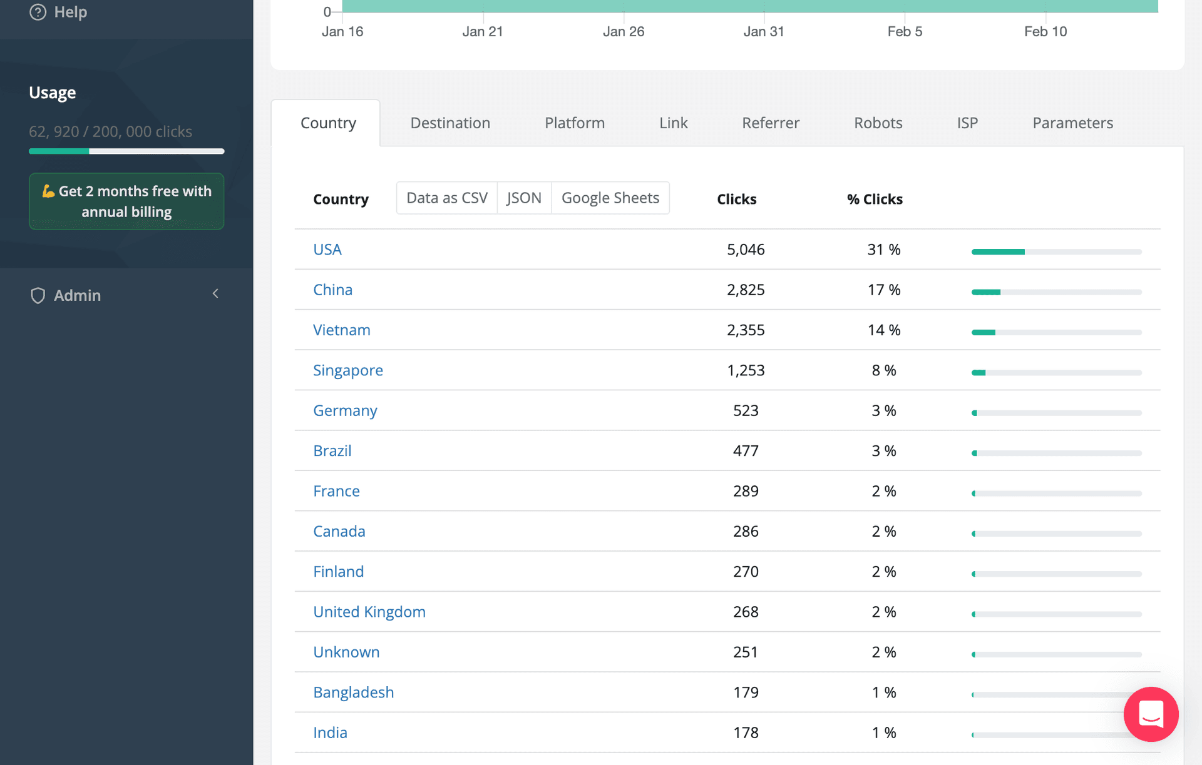Switch to the Destination tab
Screen dimensions: 1202x765
(449, 123)
